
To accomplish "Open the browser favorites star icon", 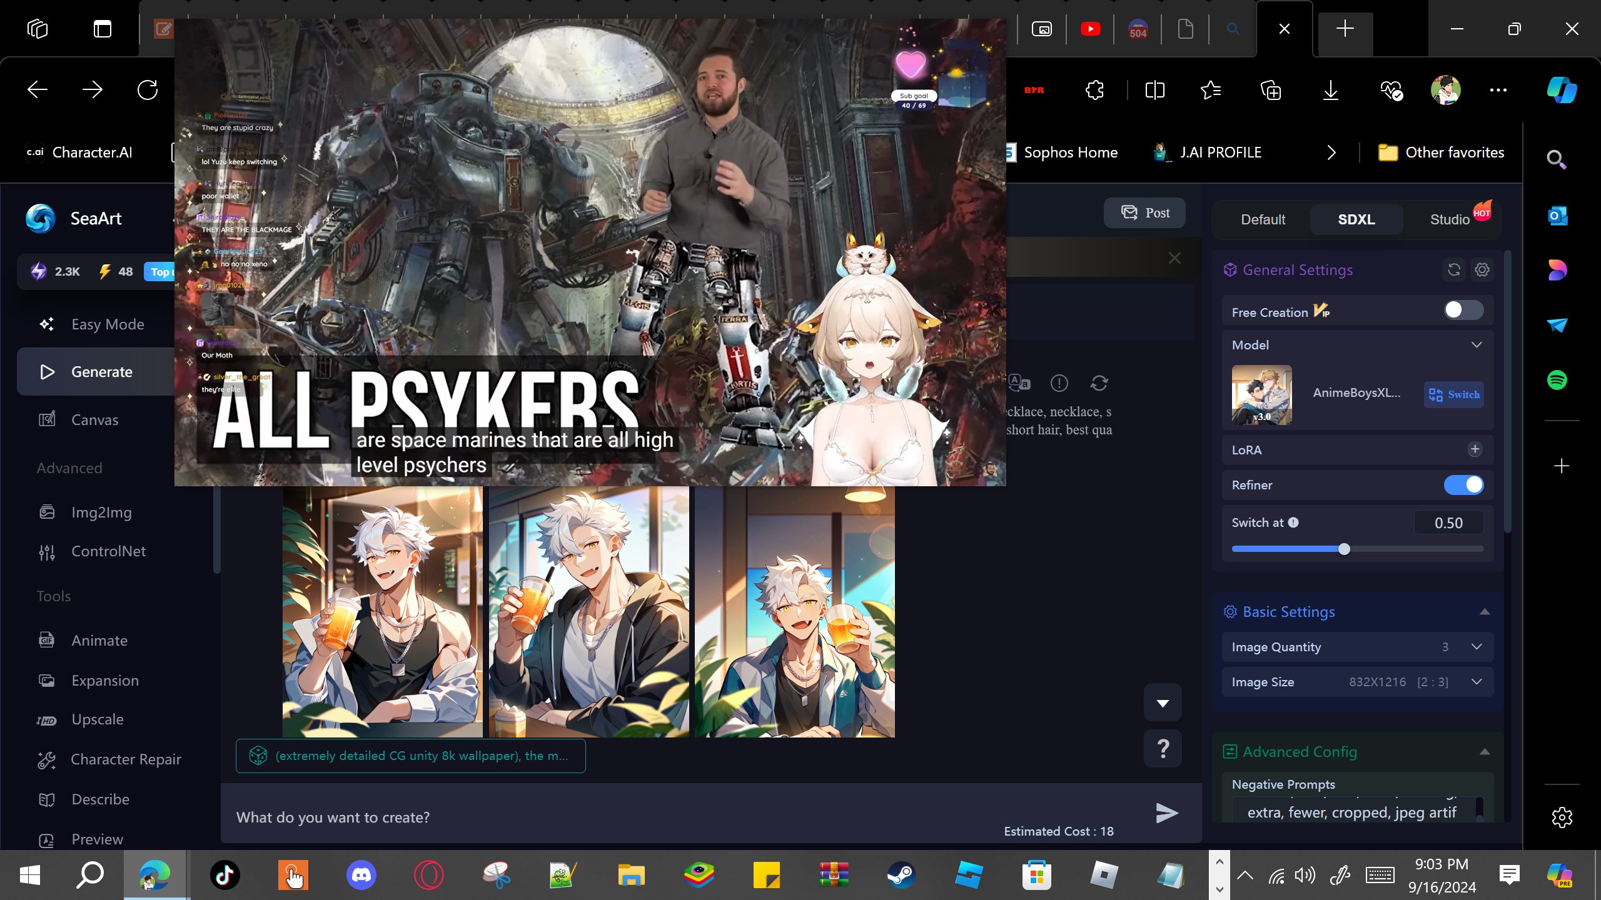I will 1211,90.
